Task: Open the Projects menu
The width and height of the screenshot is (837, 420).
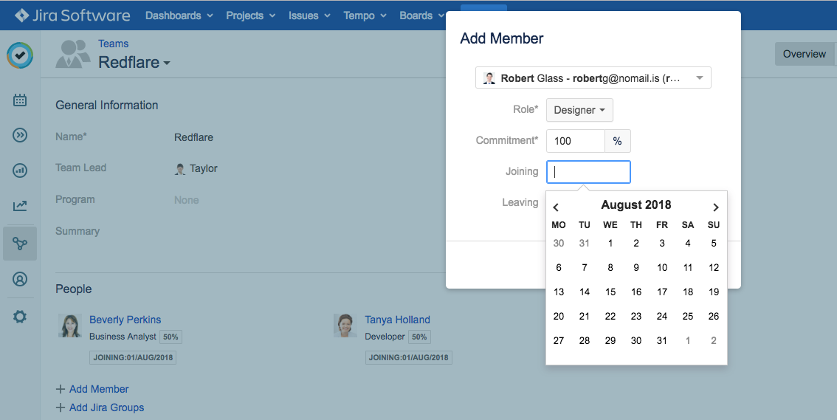Action: (x=250, y=16)
